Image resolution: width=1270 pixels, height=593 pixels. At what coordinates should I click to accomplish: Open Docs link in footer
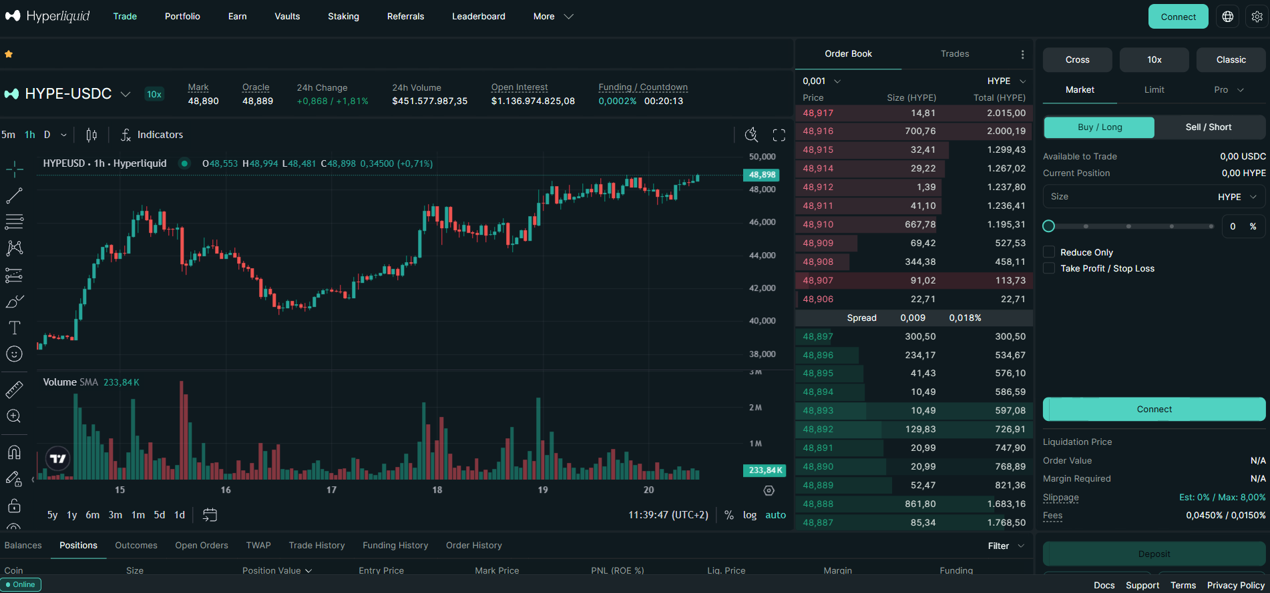point(1104,585)
